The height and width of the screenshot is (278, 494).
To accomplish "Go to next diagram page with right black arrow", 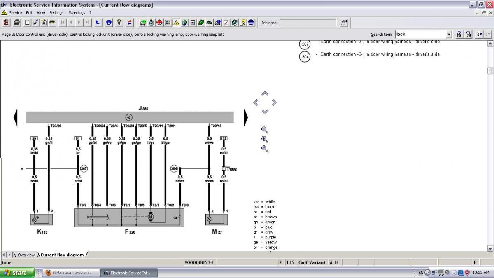I will pos(246,117).
